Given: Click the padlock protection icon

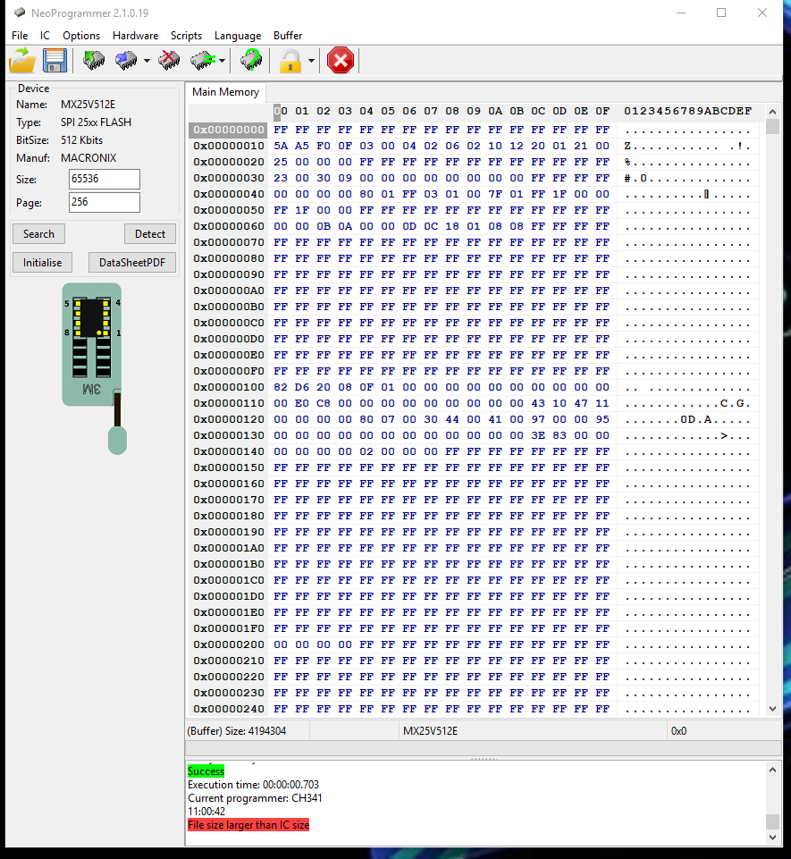Looking at the screenshot, I should click(x=290, y=60).
